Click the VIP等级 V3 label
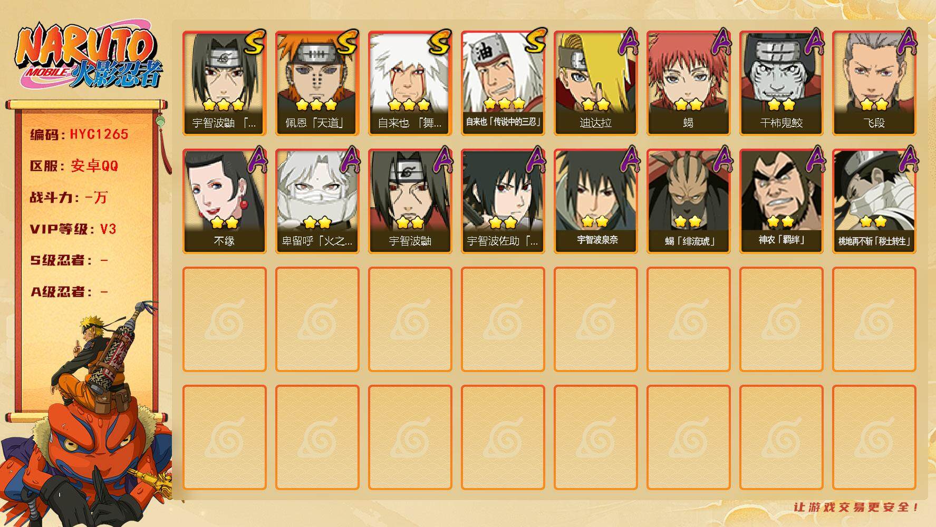 73,229
